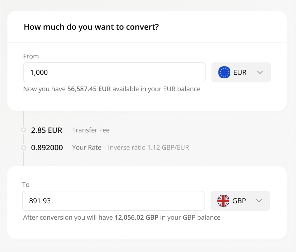This screenshot has width=296, height=252.
Task: Click the 0.892000 rate value
Action: click(47, 147)
